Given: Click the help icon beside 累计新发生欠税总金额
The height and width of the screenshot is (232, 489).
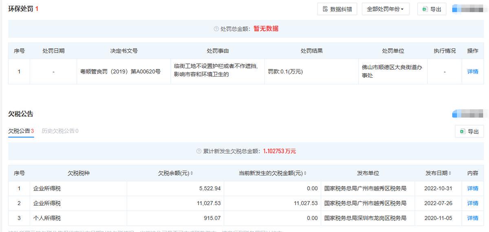Looking at the screenshot, I should click(199, 151).
